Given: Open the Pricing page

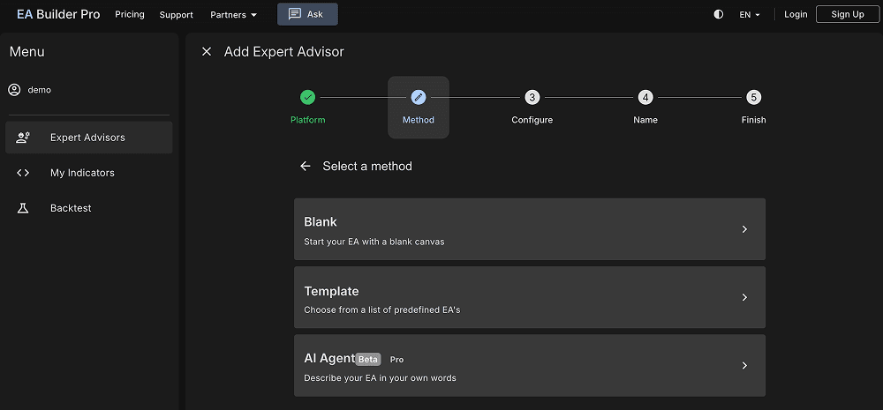Looking at the screenshot, I should [x=130, y=14].
